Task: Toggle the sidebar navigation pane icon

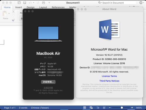Action: 19,3
